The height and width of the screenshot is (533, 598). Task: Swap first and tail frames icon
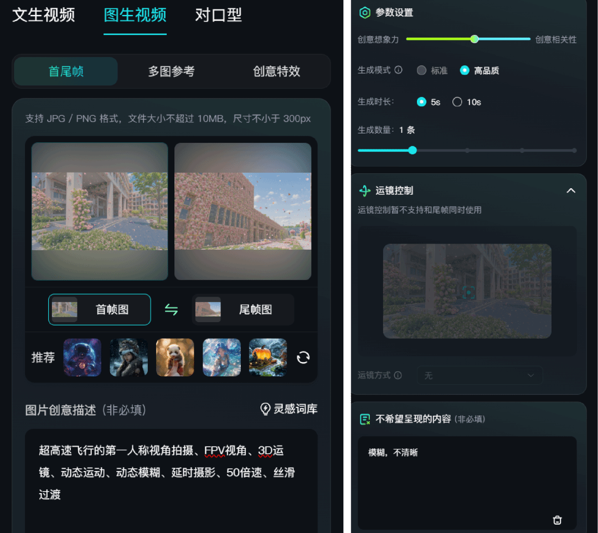pos(171,309)
